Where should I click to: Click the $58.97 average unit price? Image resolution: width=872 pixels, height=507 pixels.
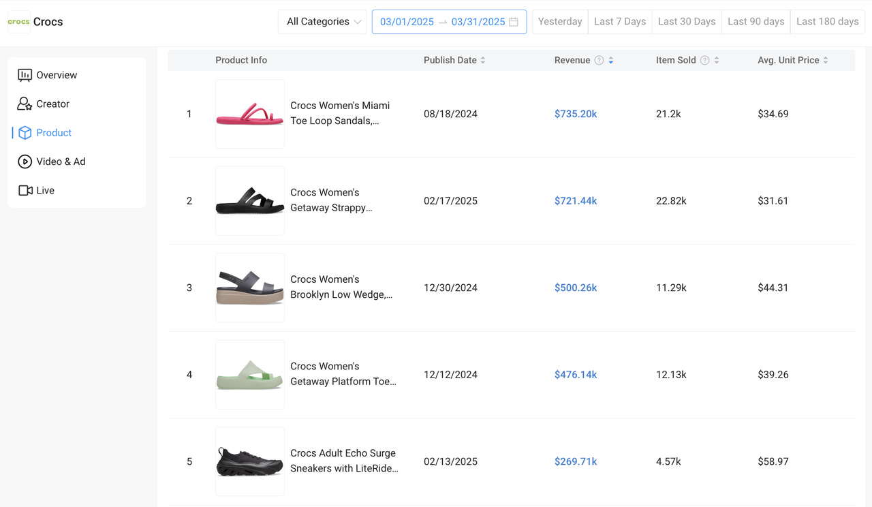coord(773,461)
